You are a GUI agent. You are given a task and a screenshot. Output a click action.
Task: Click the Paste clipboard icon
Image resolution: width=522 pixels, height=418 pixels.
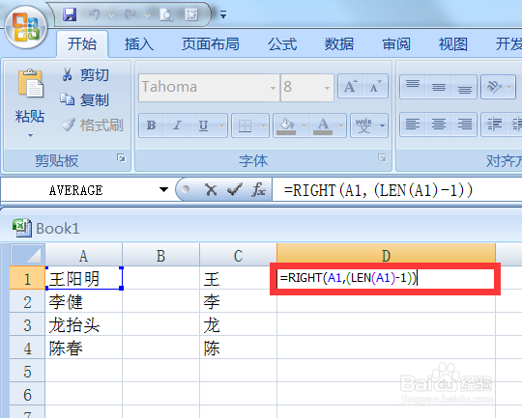30,83
